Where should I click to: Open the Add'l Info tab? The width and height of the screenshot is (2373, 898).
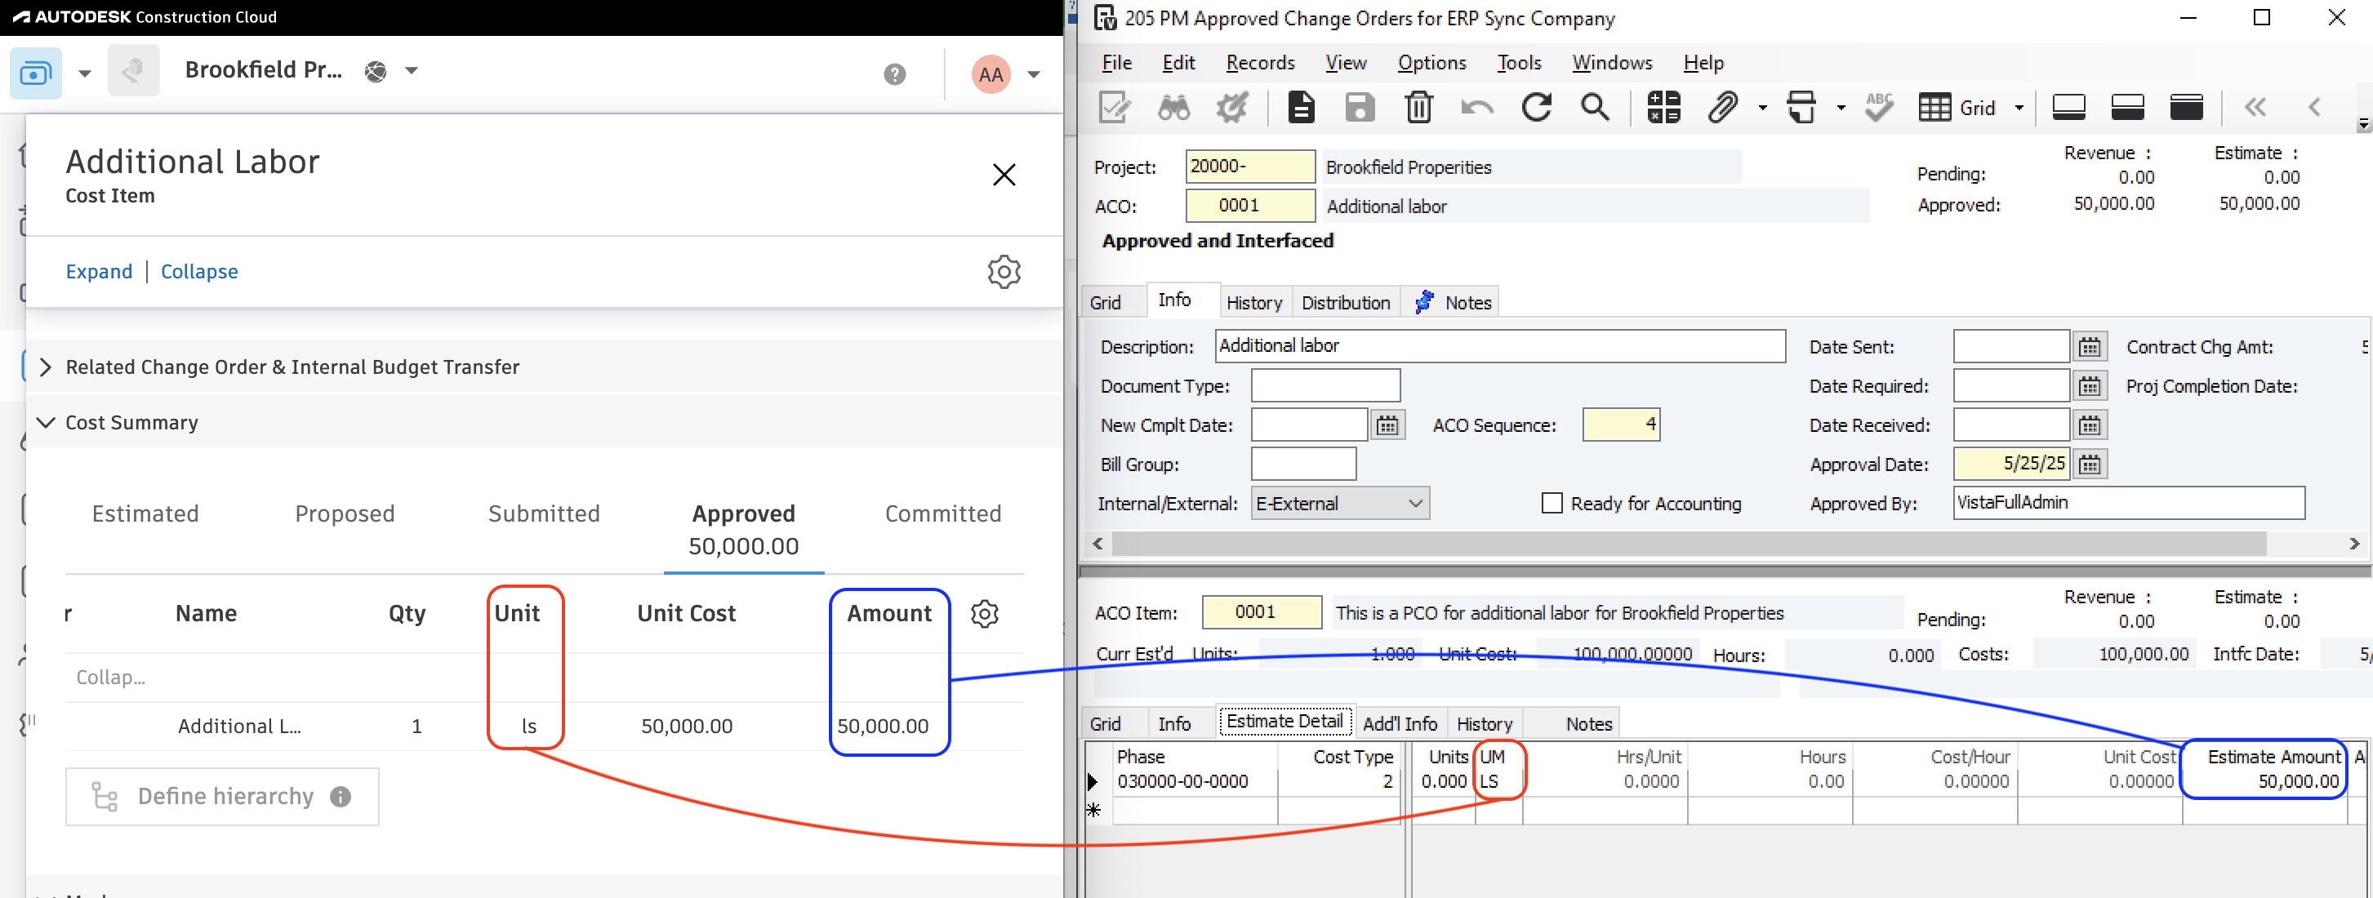point(1400,724)
